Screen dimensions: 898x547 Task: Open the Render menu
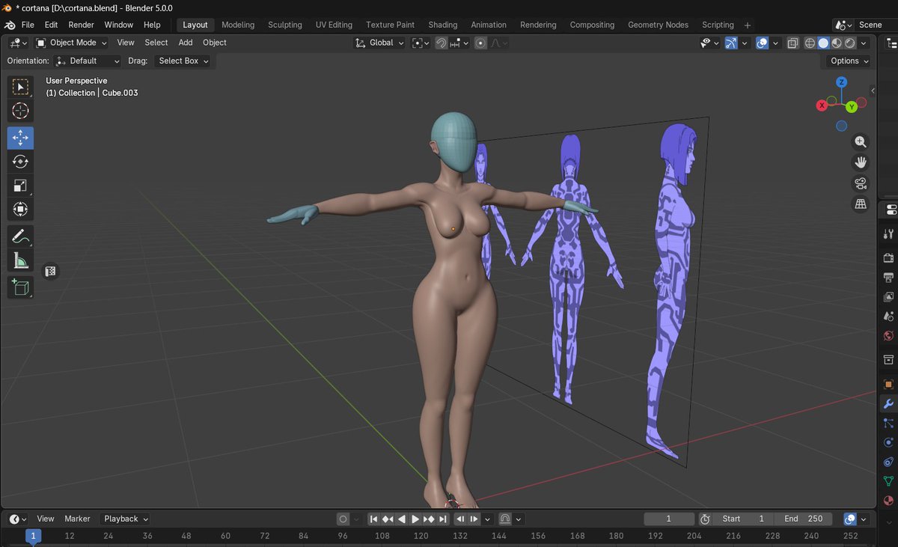click(82, 25)
